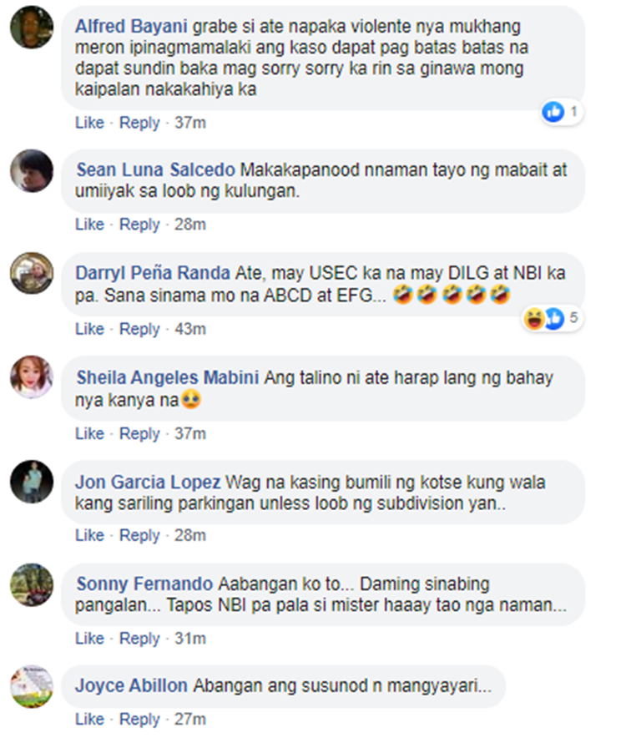This screenshot has height=743, width=626.
Task: Reply to Sonny Fernando's comment
Action: pos(139,639)
